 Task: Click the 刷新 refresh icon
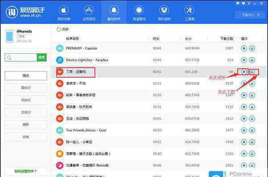tap(59, 29)
